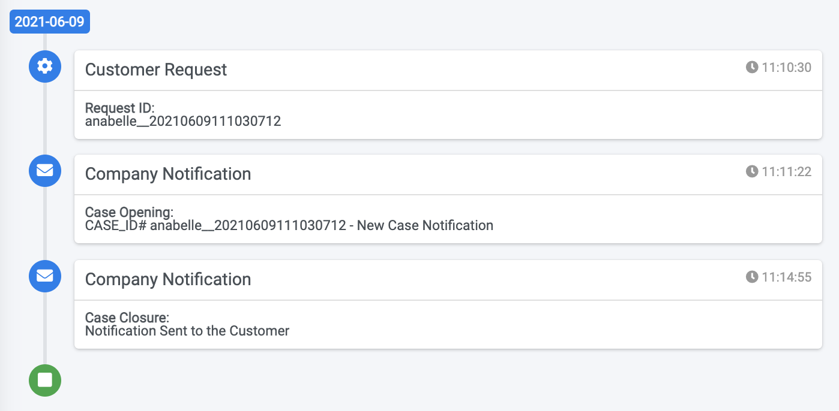The width and height of the screenshot is (839, 411).
Task: Click the Case Closure label
Action: pos(127,317)
